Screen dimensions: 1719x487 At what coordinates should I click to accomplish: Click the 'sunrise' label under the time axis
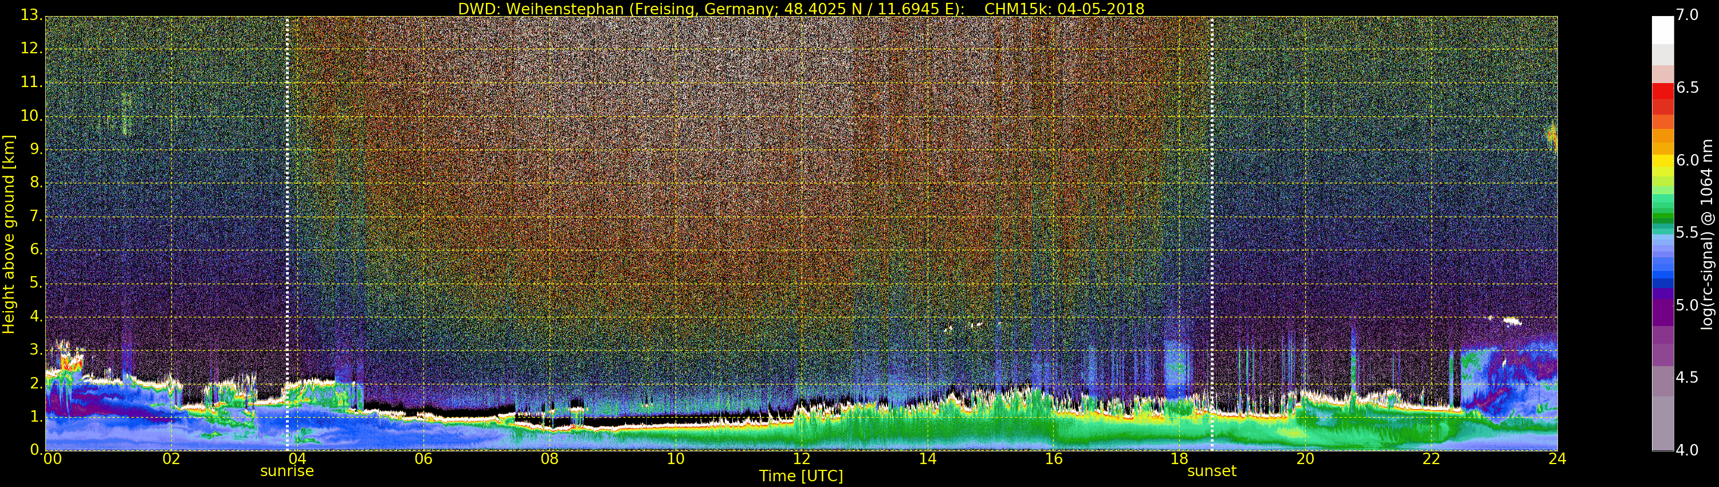coord(287,471)
